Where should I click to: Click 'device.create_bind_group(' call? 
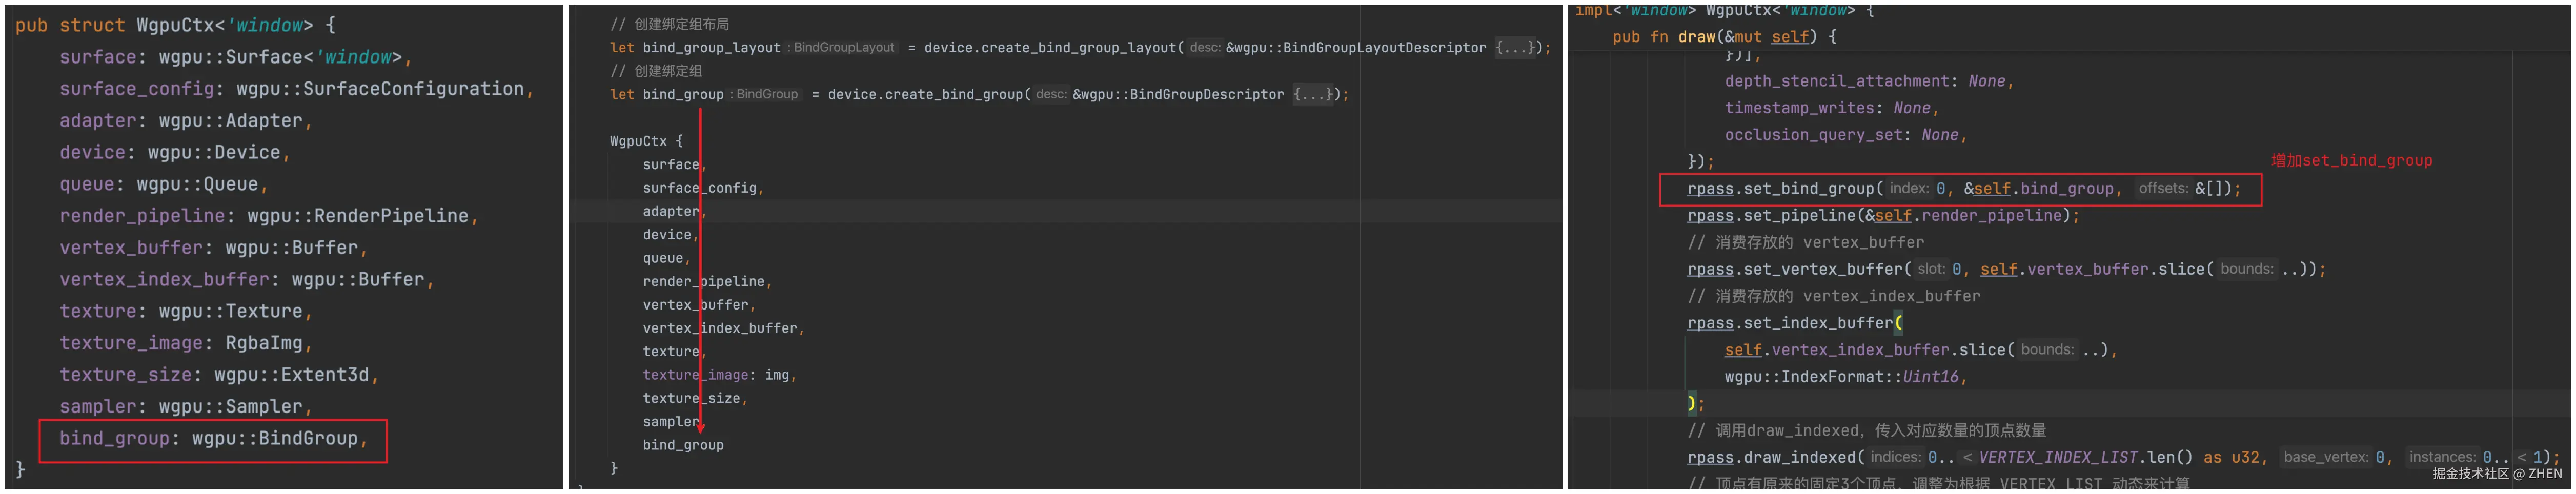[929, 94]
